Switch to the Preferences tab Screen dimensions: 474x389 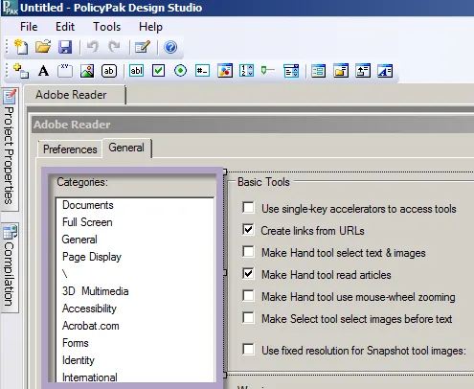[x=70, y=149]
